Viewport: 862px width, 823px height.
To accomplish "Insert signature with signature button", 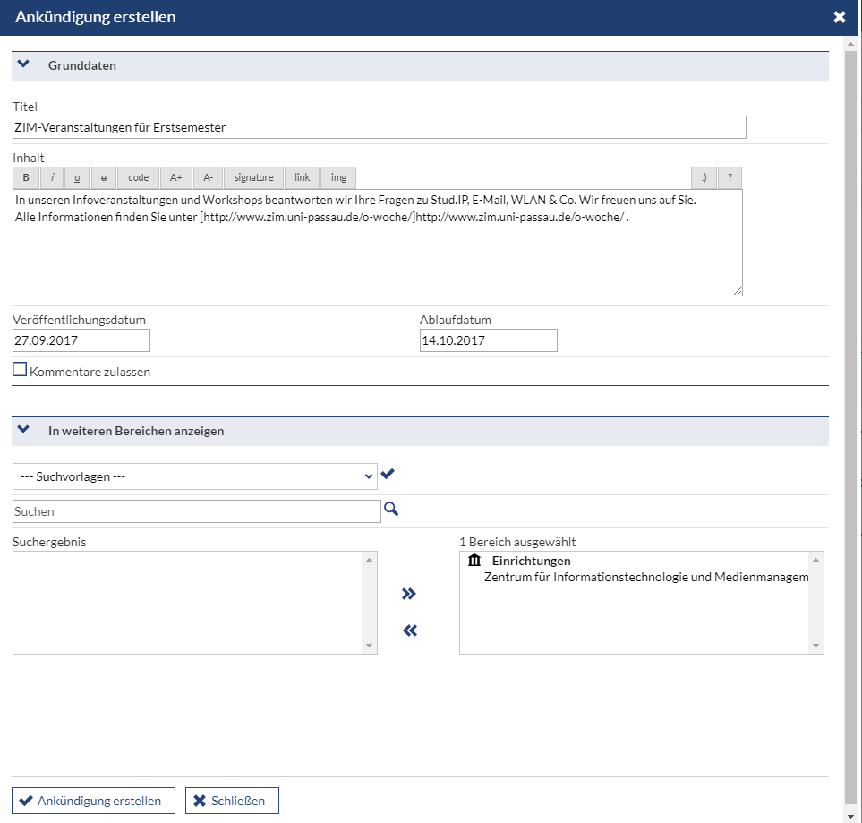I will tap(253, 177).
